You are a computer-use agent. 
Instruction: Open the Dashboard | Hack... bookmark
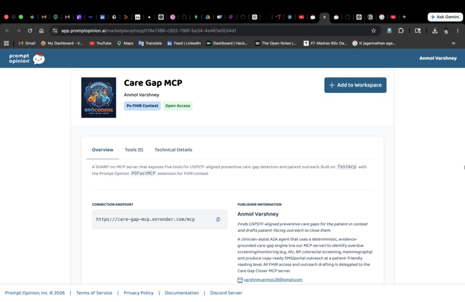tap(227, 43)
